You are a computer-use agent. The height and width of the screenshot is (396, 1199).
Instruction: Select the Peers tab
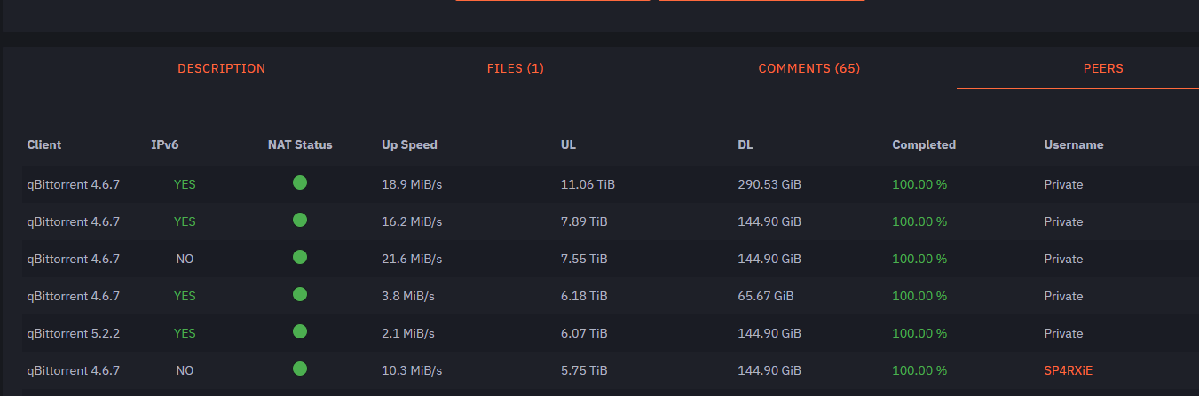[x=1104, y=68]
